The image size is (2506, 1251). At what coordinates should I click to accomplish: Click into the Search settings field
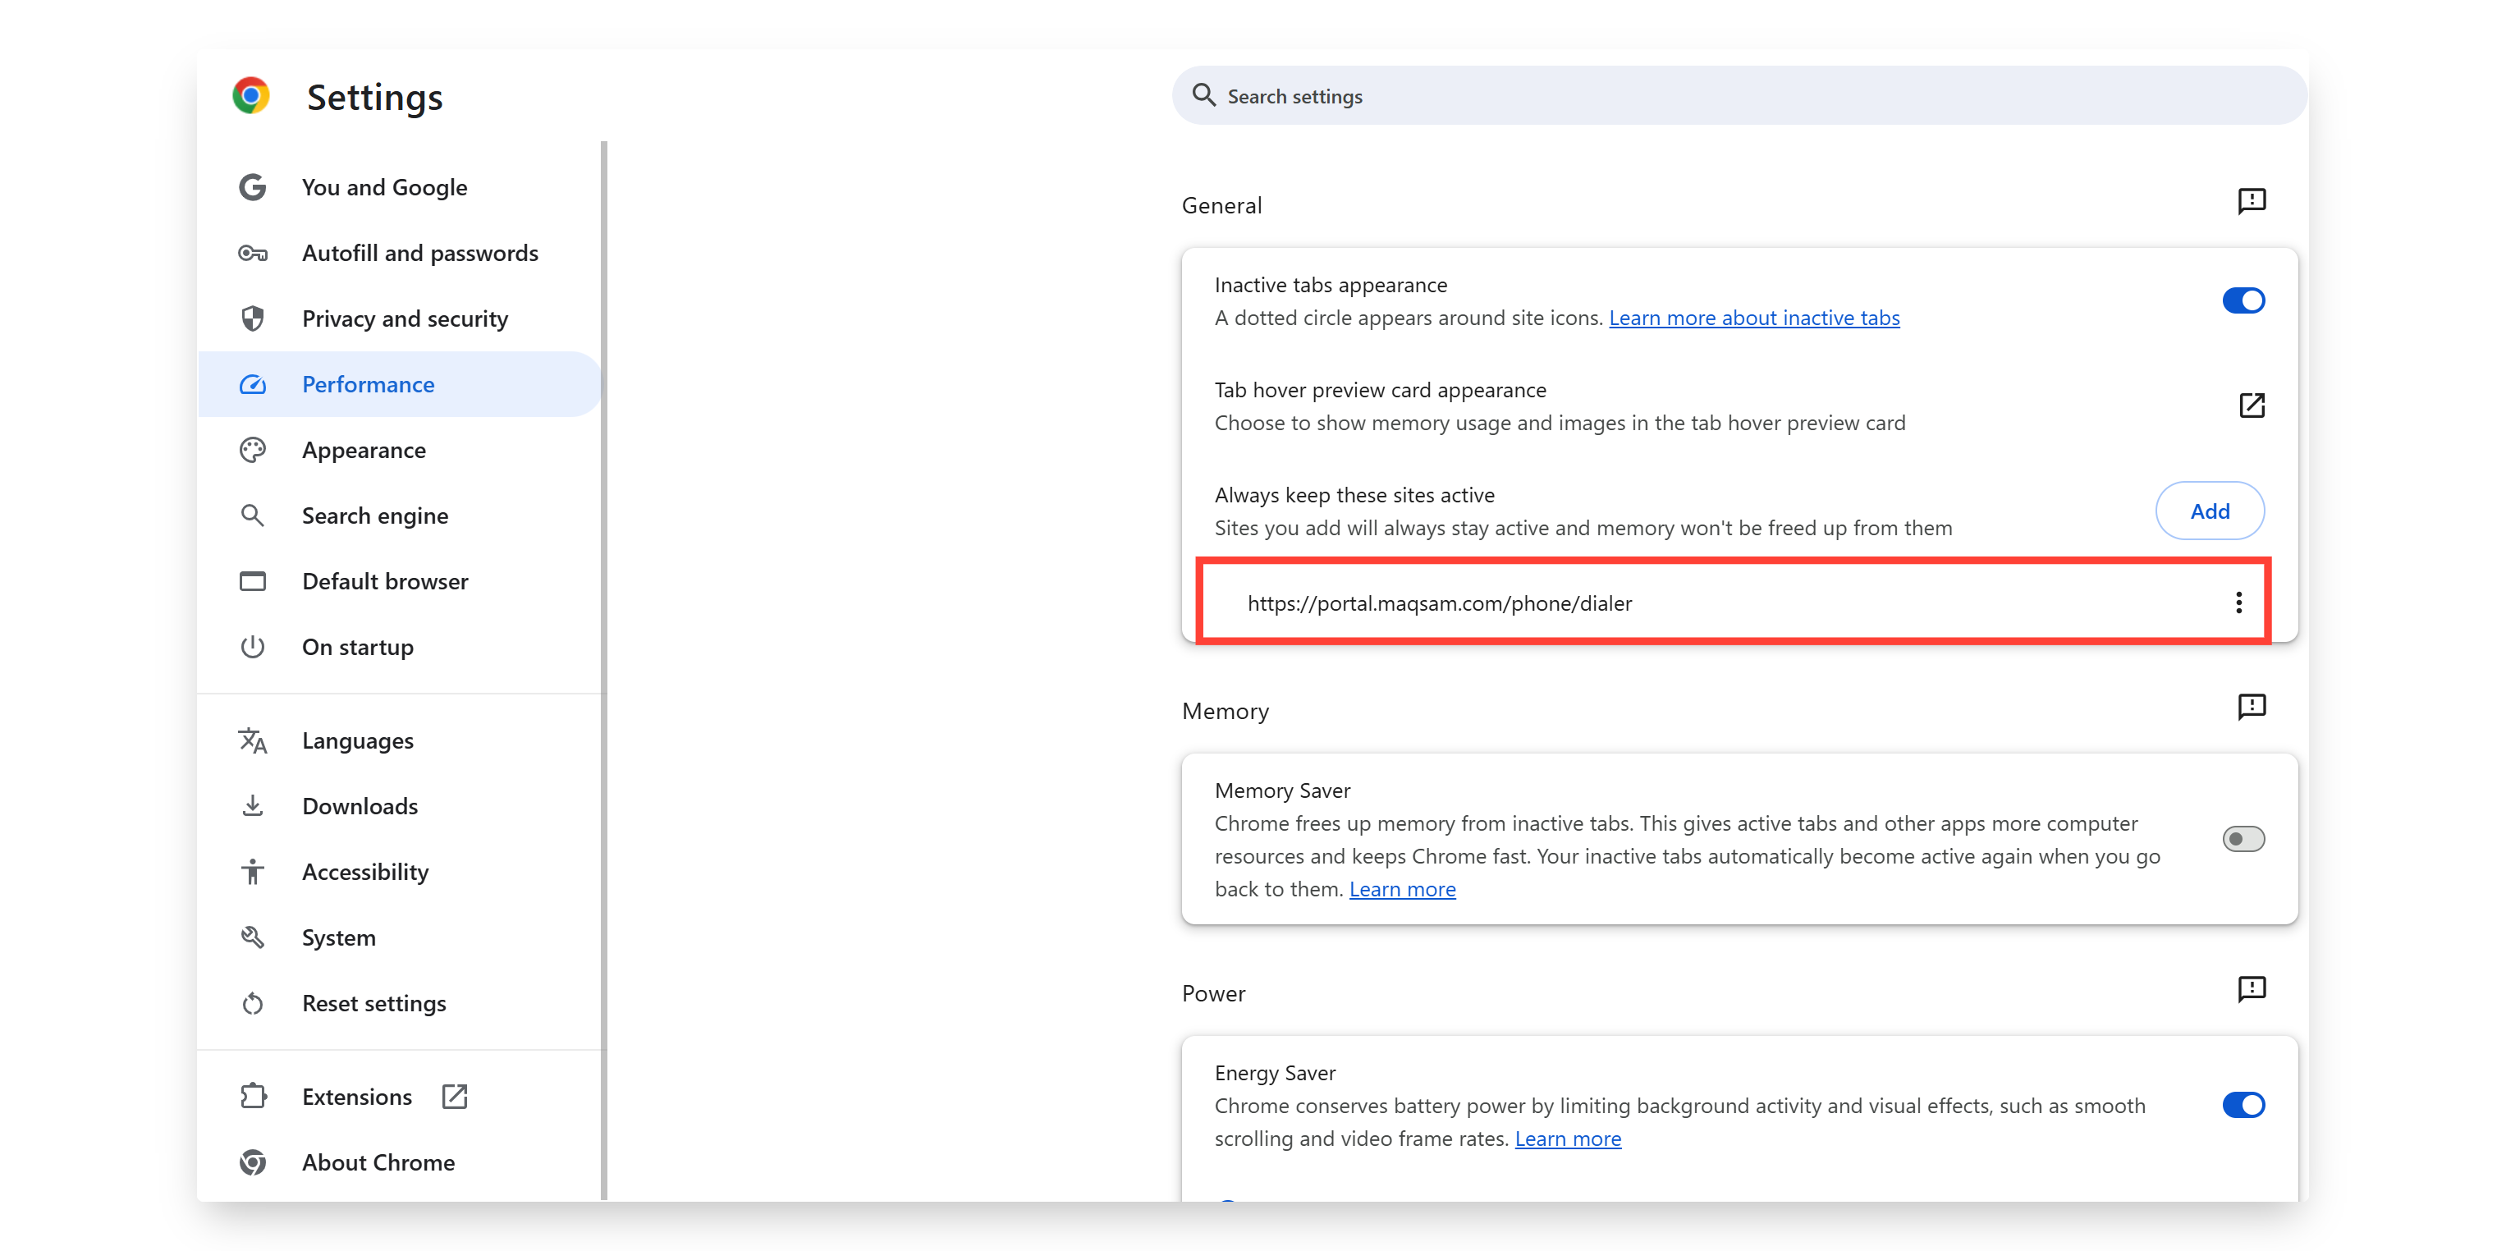(x=1739, y=95)
